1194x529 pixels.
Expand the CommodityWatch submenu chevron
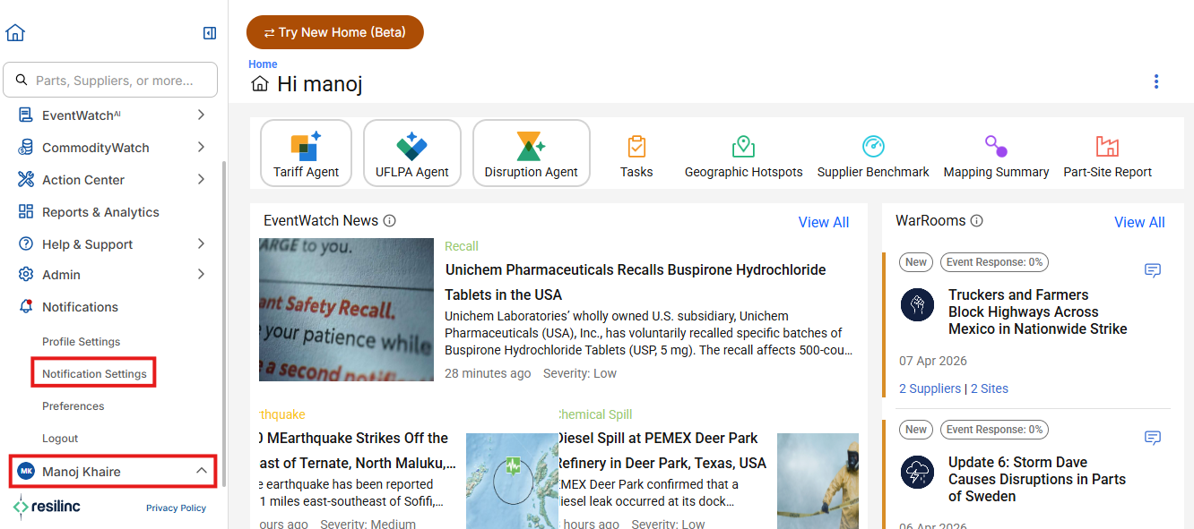(x=201, y=147)
